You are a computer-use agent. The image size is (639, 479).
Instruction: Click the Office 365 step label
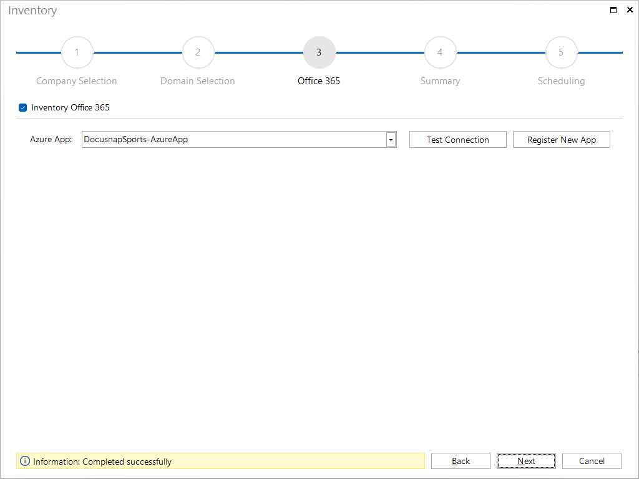tap(319, 81)
